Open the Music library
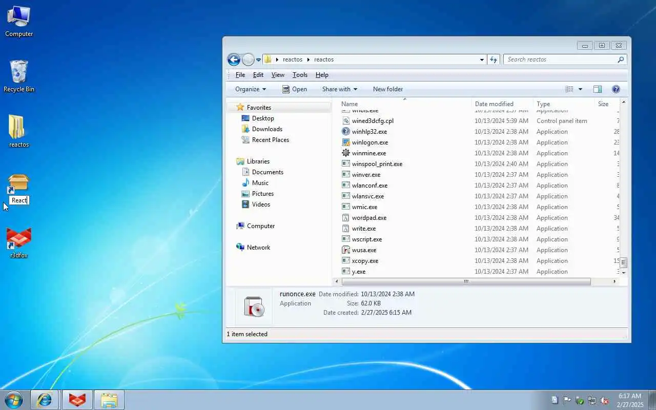The image size is (656, 410). click(260, 183)
